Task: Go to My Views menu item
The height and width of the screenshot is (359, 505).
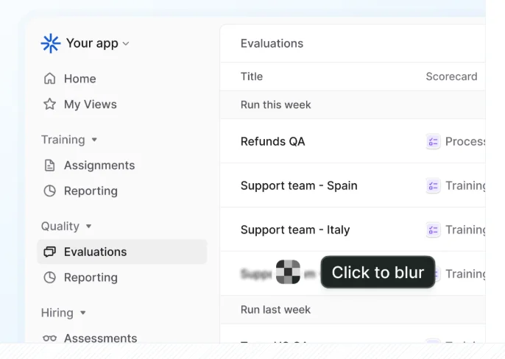Action: click(x=91, y=104)
